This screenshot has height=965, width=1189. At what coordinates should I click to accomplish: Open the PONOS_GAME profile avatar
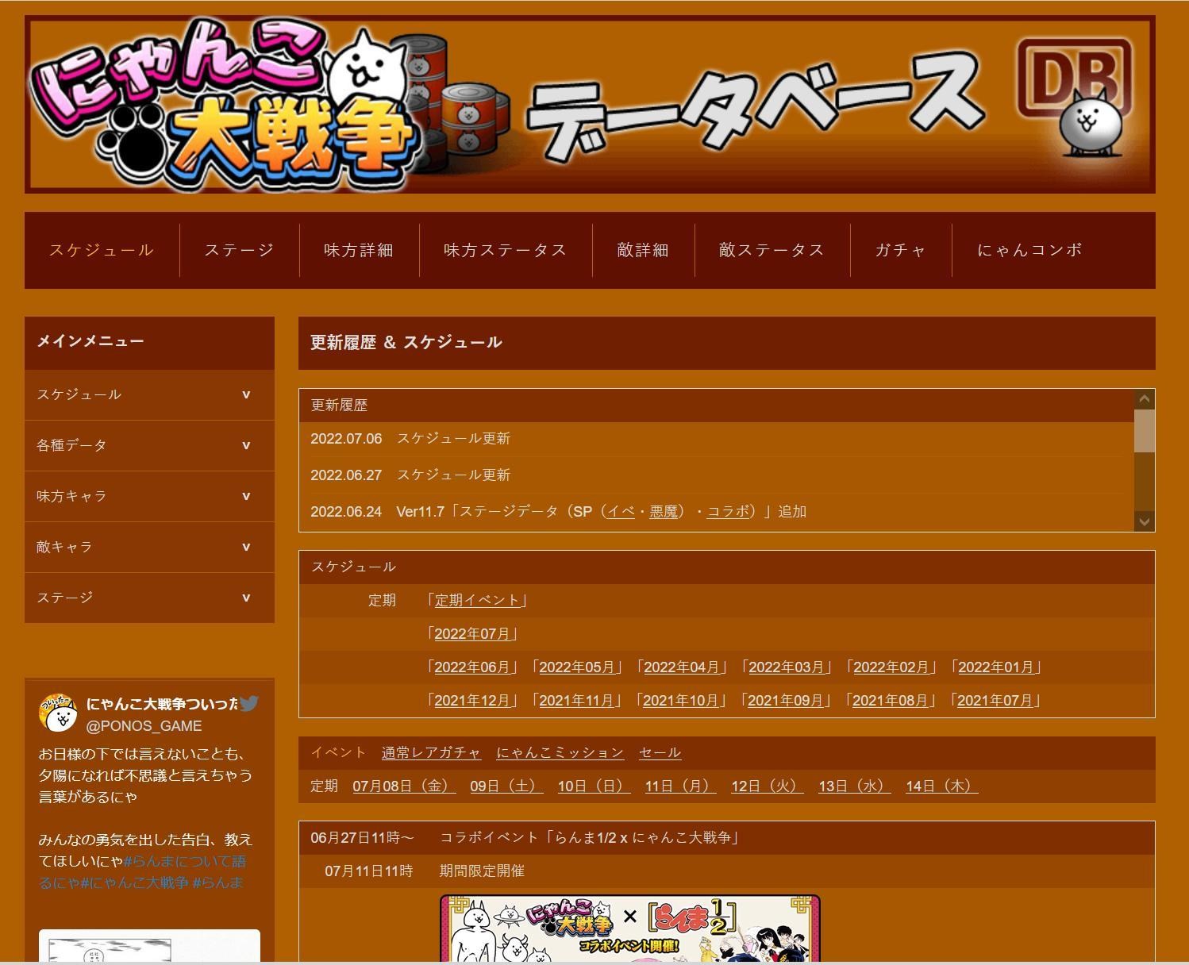(x=58, y=713)
